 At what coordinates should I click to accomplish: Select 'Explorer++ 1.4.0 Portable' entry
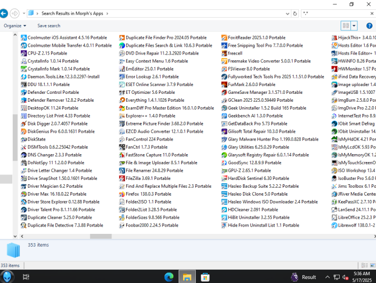click(150, 116)
